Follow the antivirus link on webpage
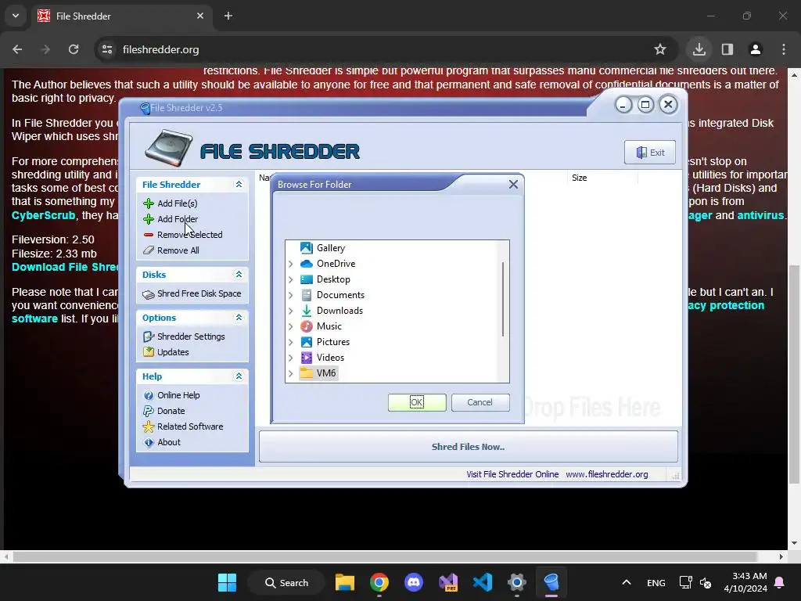 [x=760, y=215]
